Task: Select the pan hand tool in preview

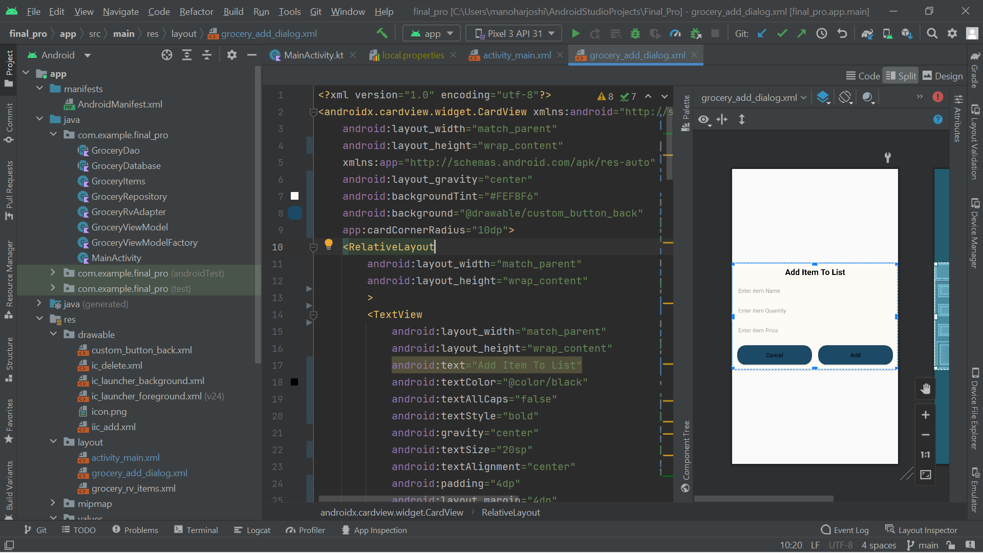Action: tap(925, 389)
